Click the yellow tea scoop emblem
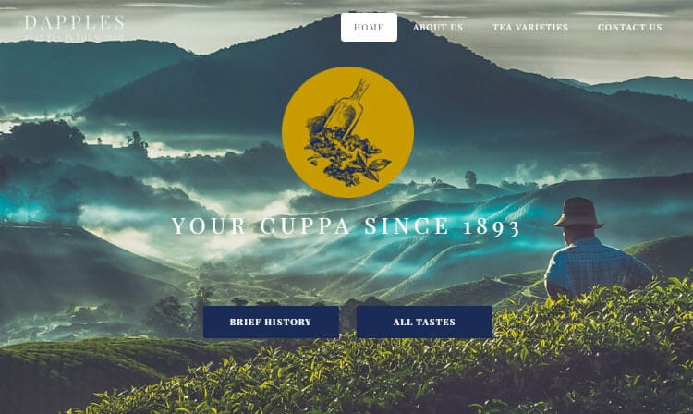The image size is (693, 414). [347, 132]
